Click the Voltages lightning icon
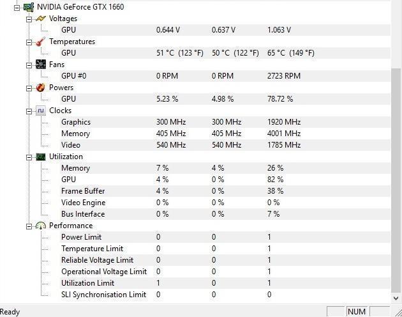The image size is (402, 317). tap(40, 19)
